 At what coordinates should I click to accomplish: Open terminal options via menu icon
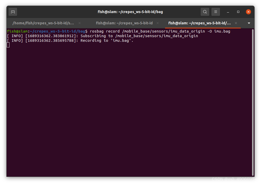215,12
